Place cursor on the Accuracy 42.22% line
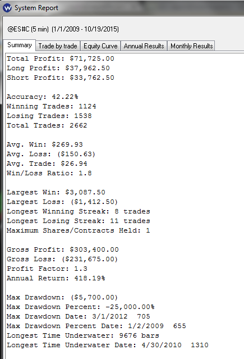This screenshot has width=244, height=359. click(43, 97)
